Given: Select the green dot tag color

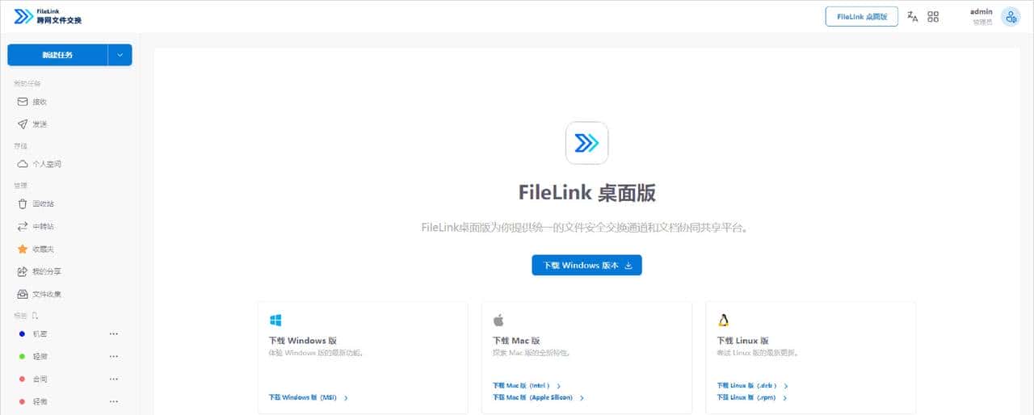Looking at the screenshot, I should point(23,356).
